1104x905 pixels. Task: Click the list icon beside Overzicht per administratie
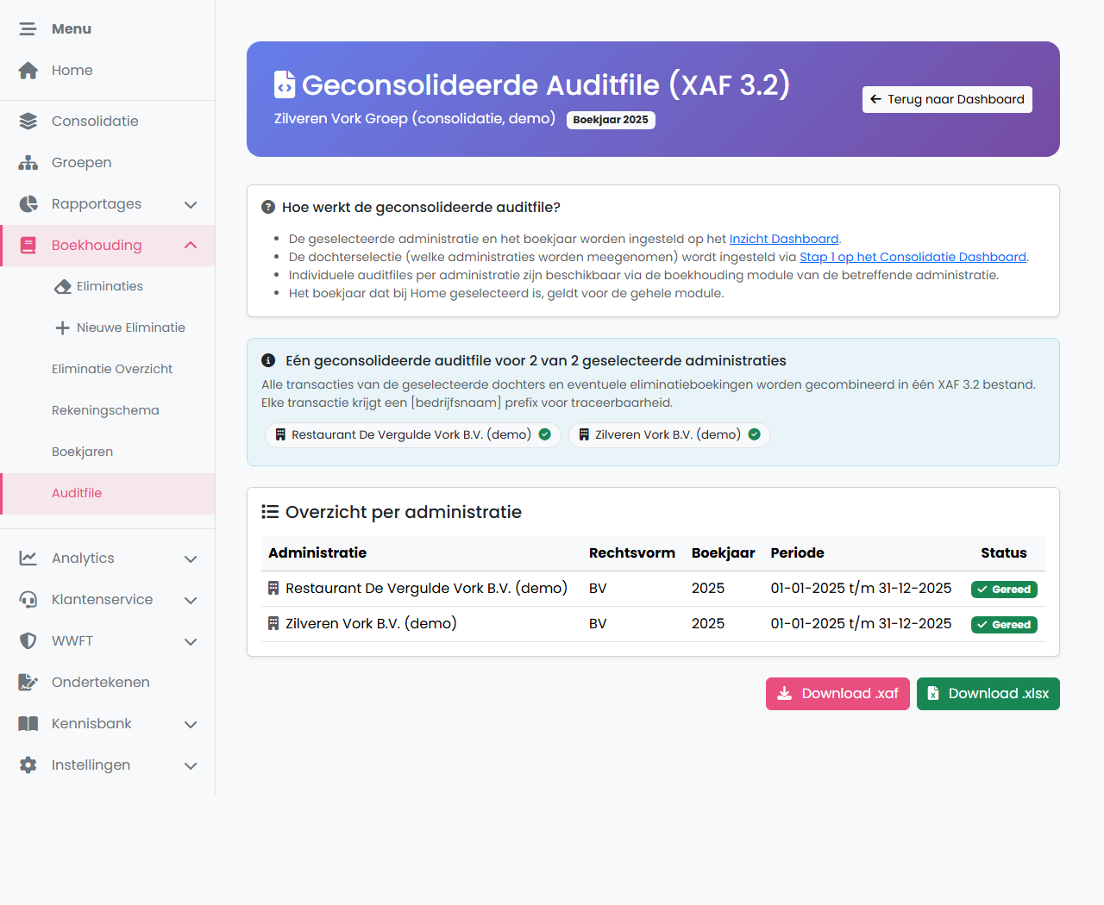tap(270, 512)
